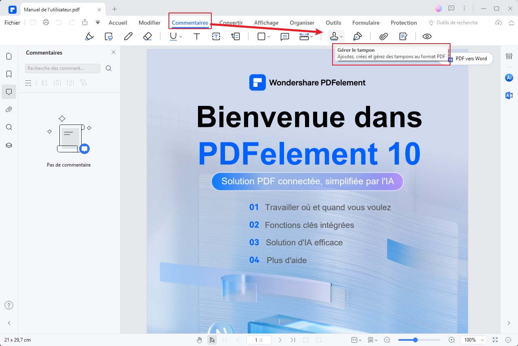Open the Organiser tab
Image resolution: width=518 pixels, height=346 pixels.
click(302, 23)
